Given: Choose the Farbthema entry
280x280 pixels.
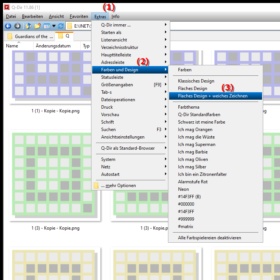Looking at the screenshot, I should click(215, 107).
